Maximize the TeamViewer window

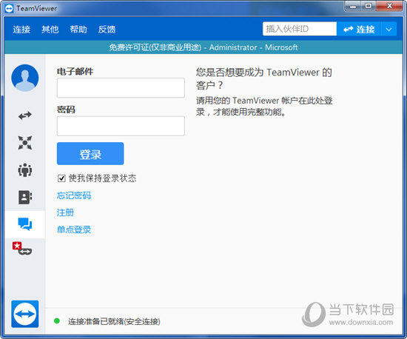368,6
